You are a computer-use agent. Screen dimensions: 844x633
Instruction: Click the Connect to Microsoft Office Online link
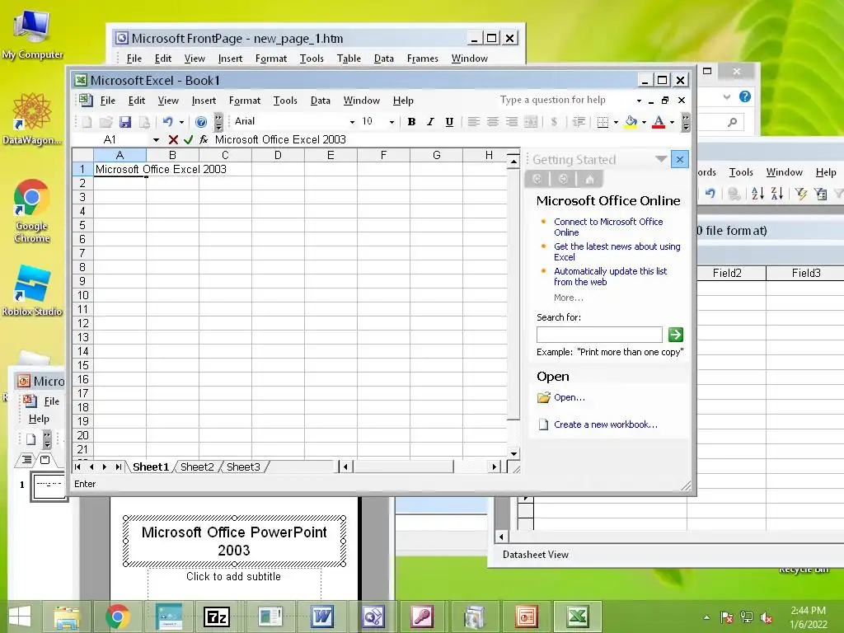click(x=608, y=227)
